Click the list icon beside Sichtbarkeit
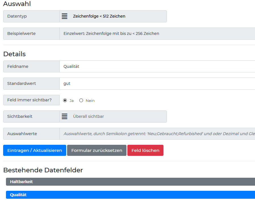The height and width of the screenshot is (201, 255). pyautogui.click(x=65, y=116)
